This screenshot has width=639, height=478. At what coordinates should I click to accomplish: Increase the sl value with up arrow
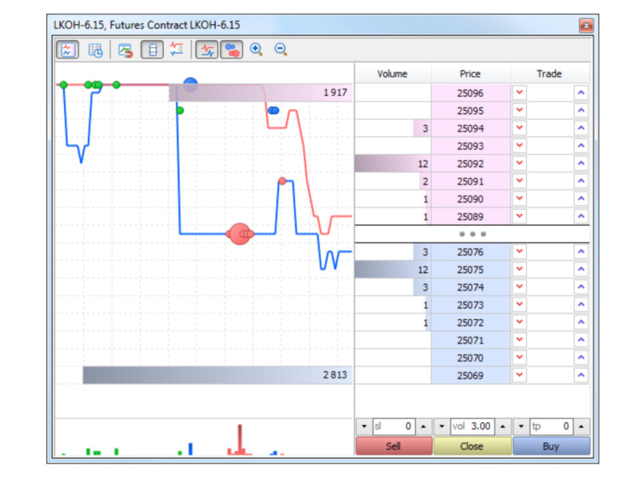click(x=423, y=426)
